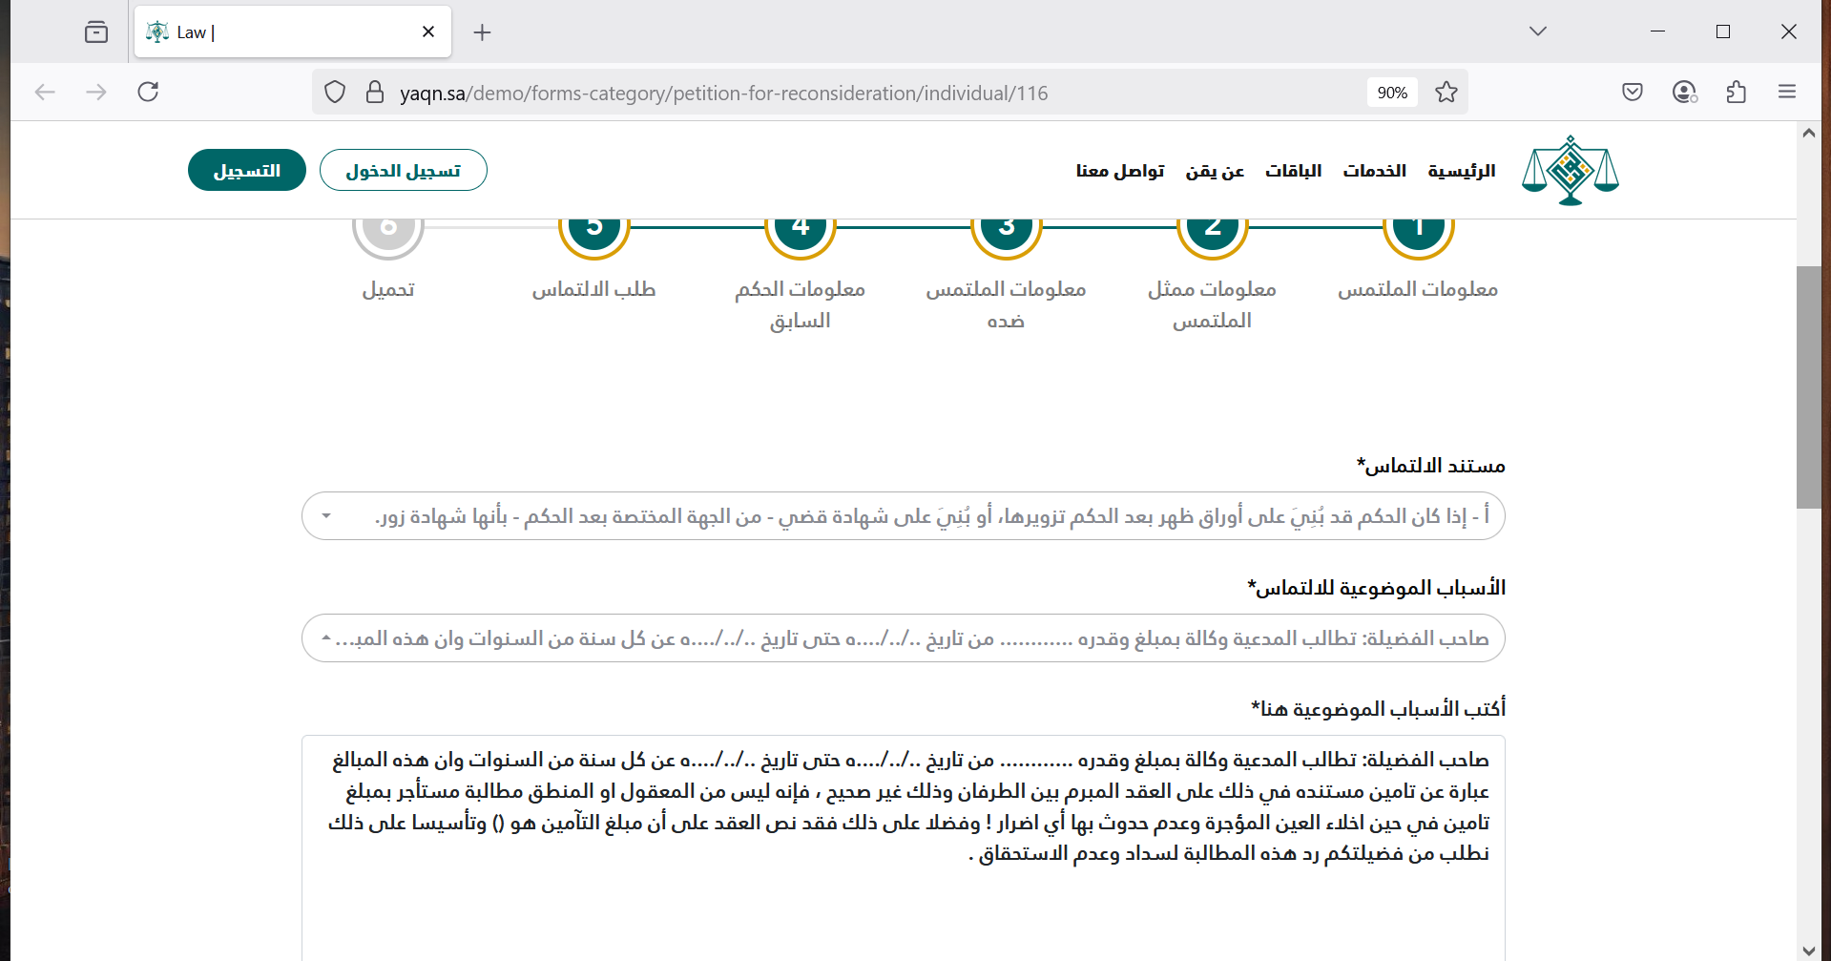Click the save to Pocket icon
The height and width of the screenshot is (961, 1831).
tap(1632, 93)
